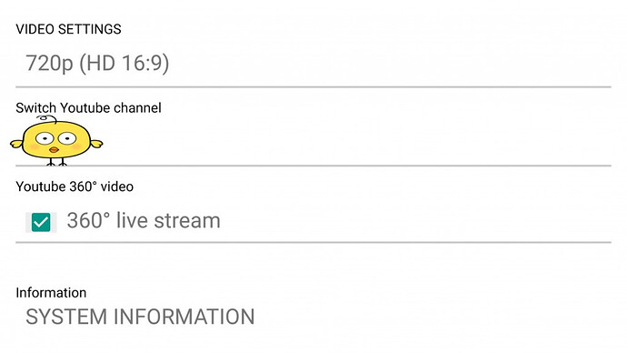The width and height of the screenshot is (627, 353).
Task: Click the chick avatar's right eye
Action: (66, 138)
